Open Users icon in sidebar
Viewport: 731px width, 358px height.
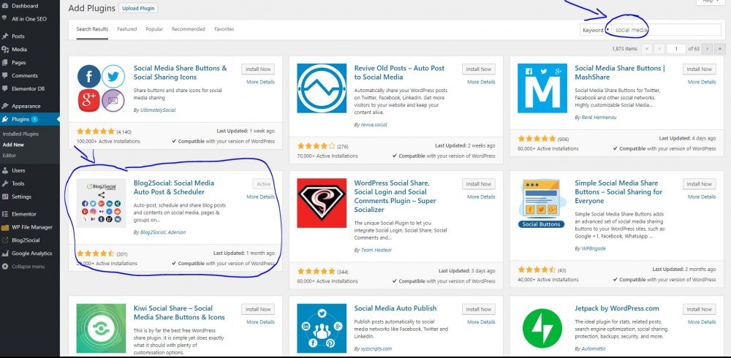click(x=4, y=170)
